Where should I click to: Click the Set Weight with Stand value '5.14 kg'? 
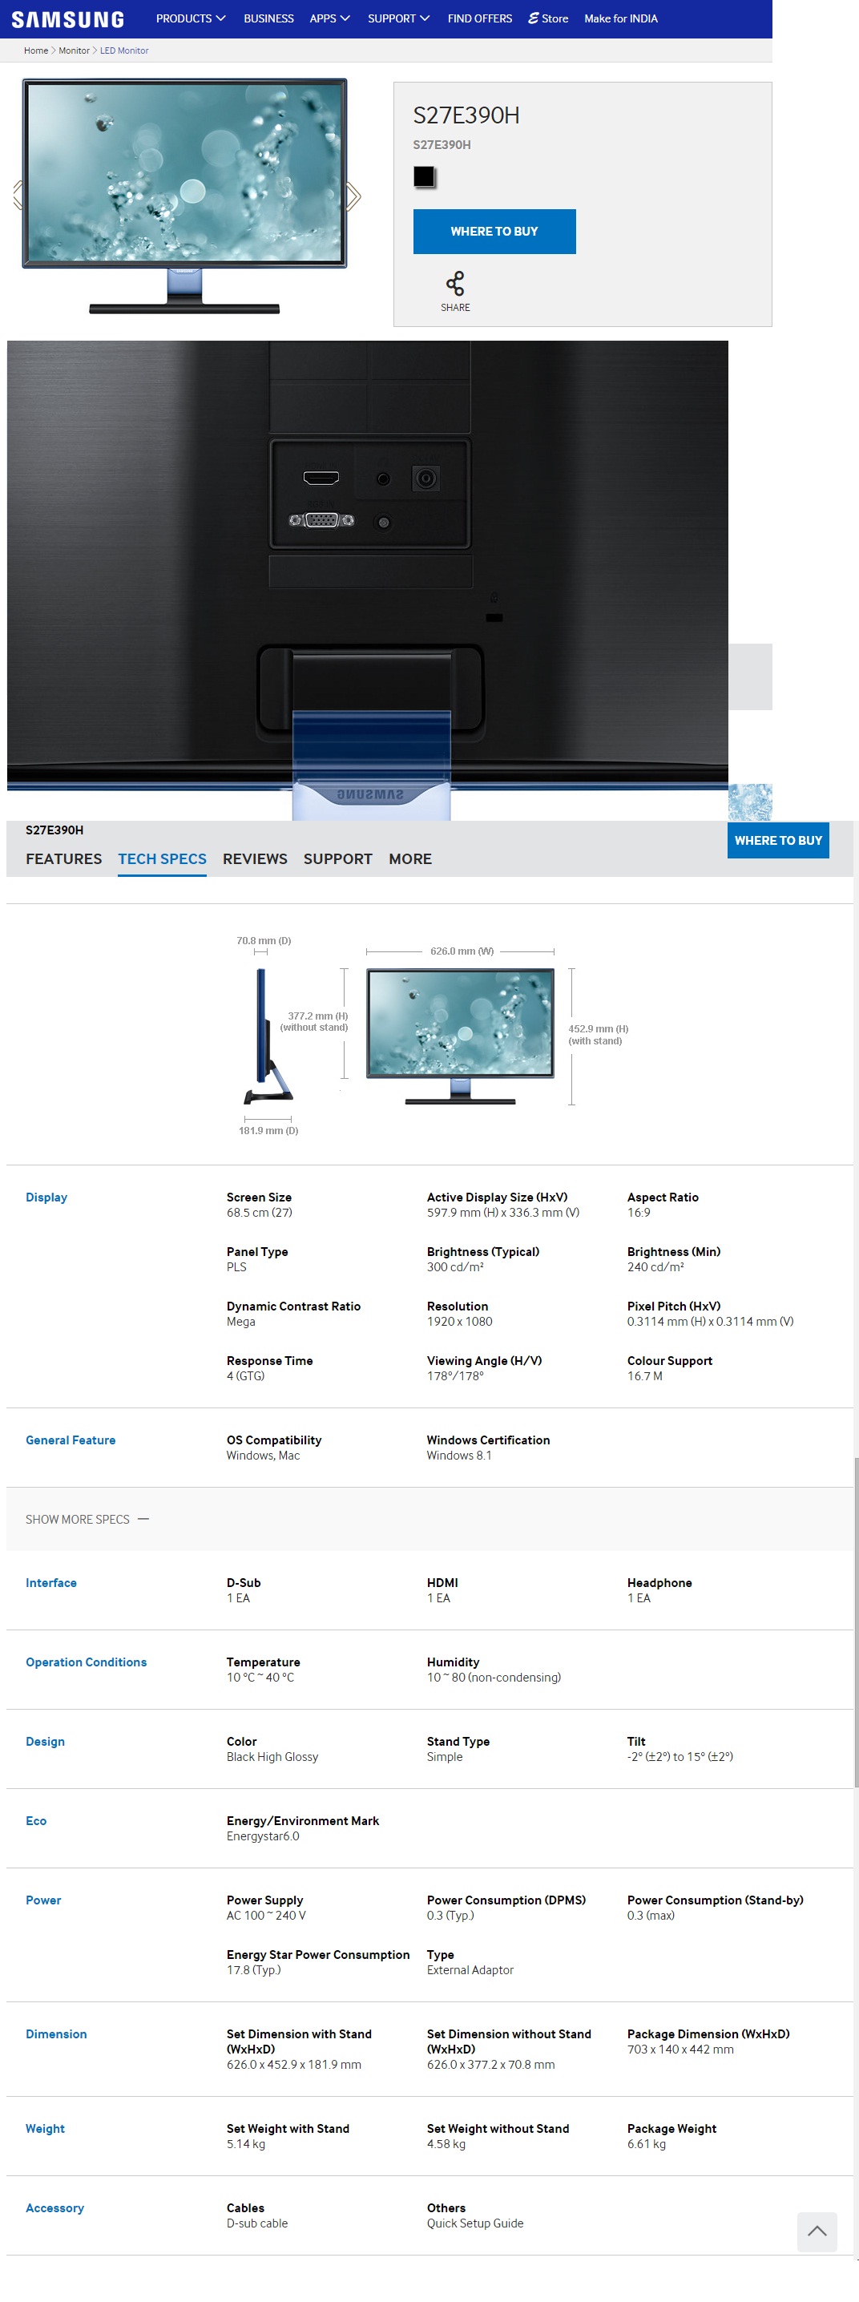click(x=245, y=2144)
